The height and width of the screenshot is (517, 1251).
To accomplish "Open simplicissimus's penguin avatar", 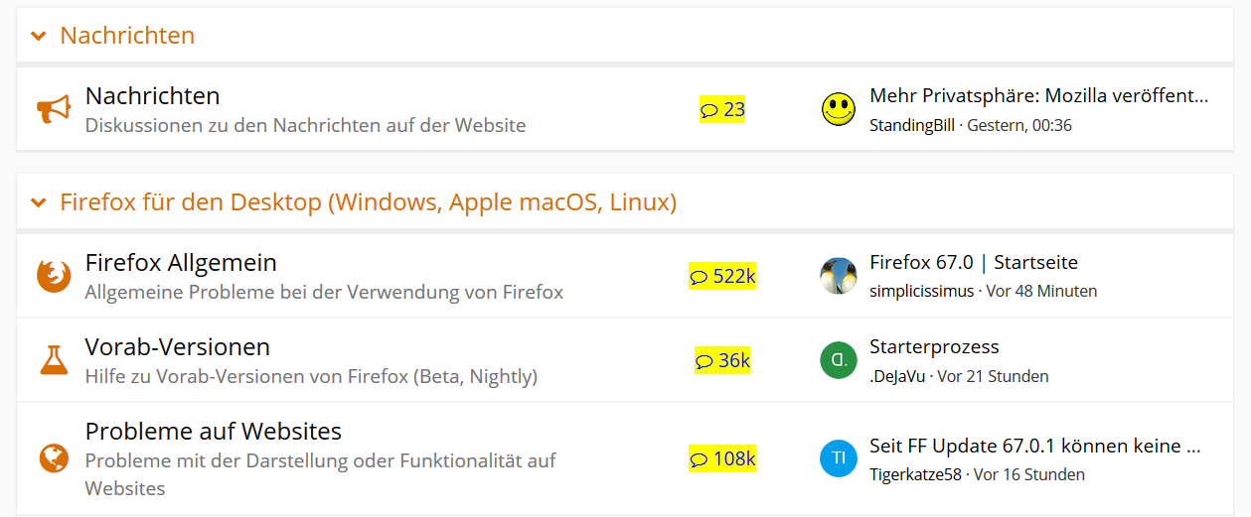I will 839,276.
